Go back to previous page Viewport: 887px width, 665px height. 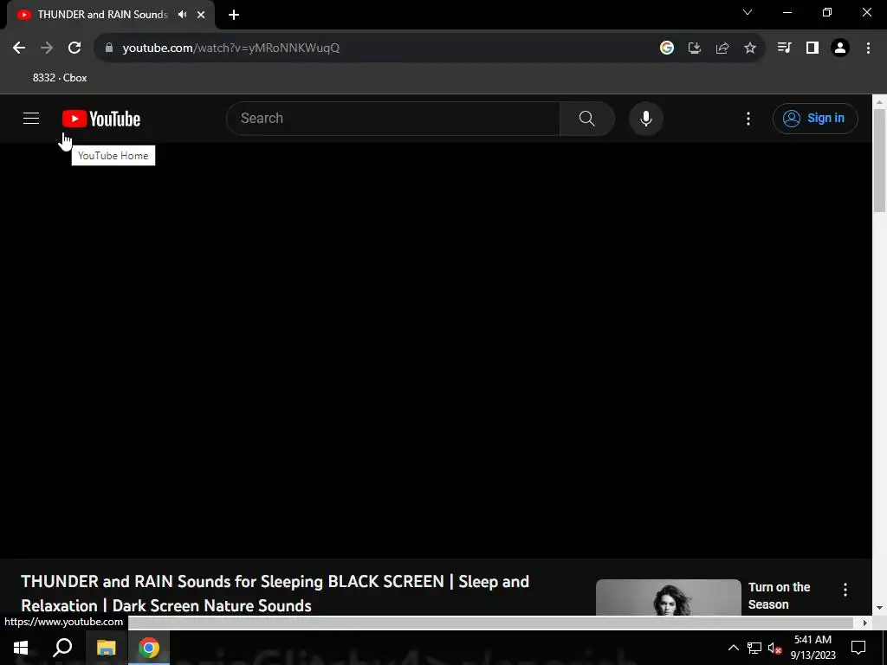pos(19,48)
